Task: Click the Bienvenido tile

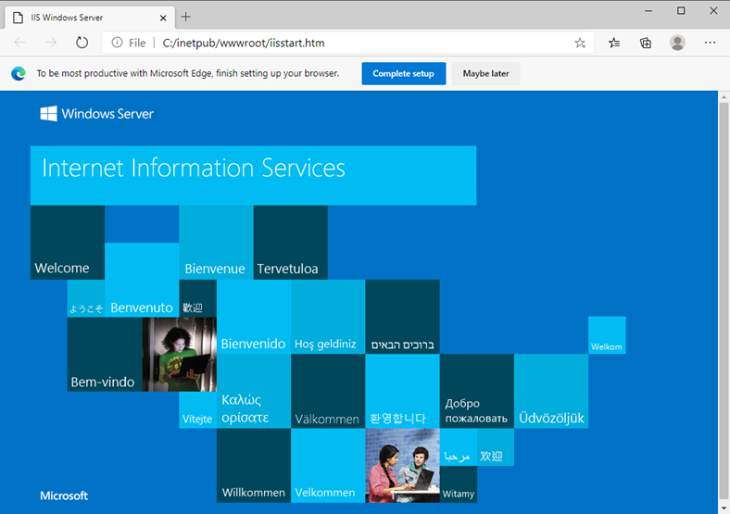Action: [254, 317]
